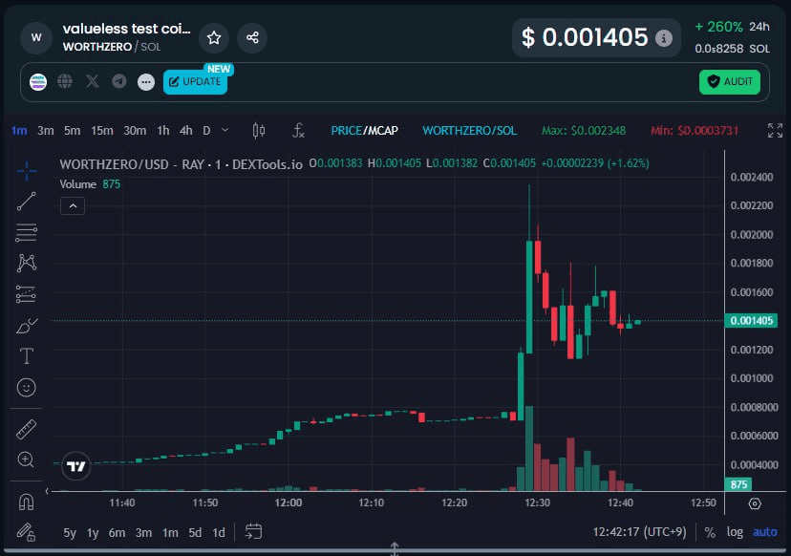Set chart range to 1d
The image size is (791, 556).
pyautogui.click(x=219, y=533)
